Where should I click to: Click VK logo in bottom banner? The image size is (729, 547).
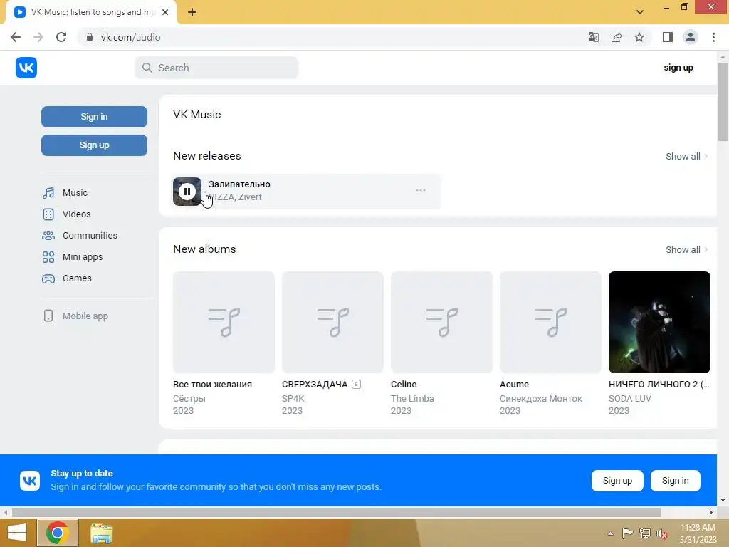tap(30, 481)
